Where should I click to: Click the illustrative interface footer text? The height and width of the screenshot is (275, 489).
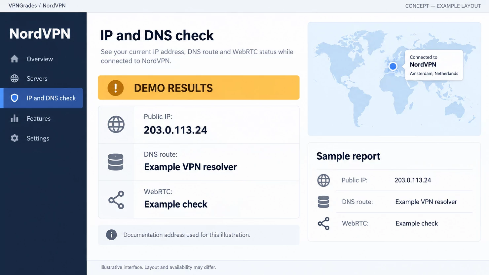(x=158, y=267)
